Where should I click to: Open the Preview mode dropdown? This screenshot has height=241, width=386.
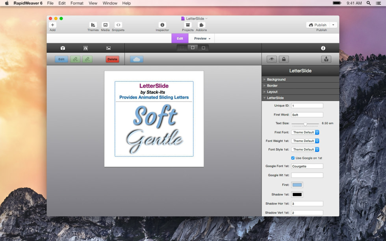click(202, 39)
